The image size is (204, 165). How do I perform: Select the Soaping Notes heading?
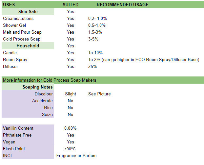[x=37, y=87]
